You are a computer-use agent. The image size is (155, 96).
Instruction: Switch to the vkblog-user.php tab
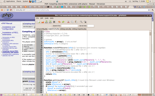click(66, 29)
